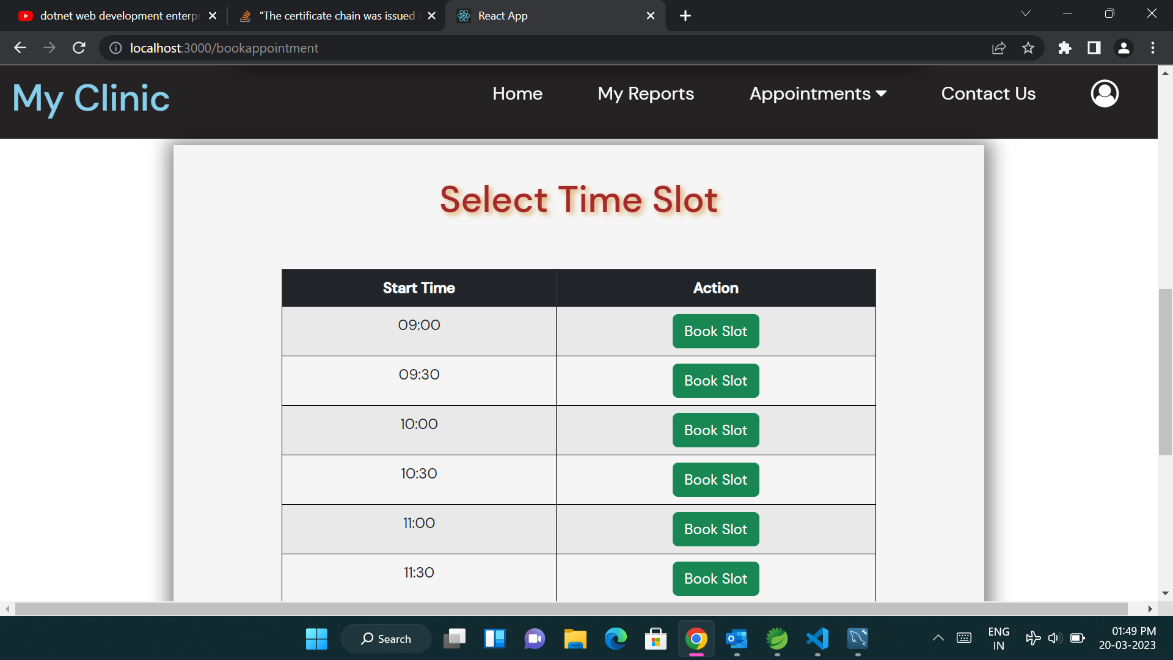Viewport: 1173px width, 660px height.
Task: Open the taskbar Search box
Action: click(x=386, y=639)
